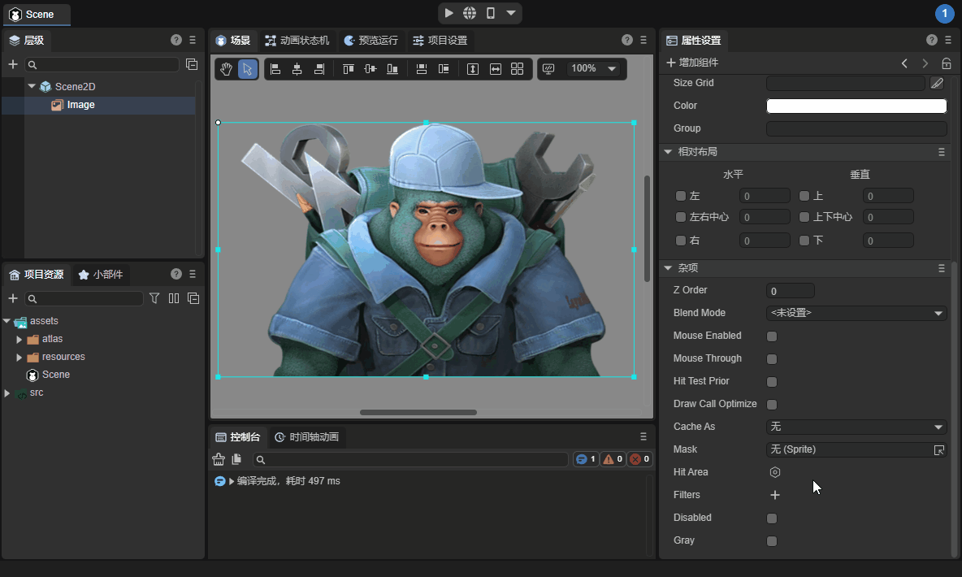Filter the project assets

coord(154,298)
